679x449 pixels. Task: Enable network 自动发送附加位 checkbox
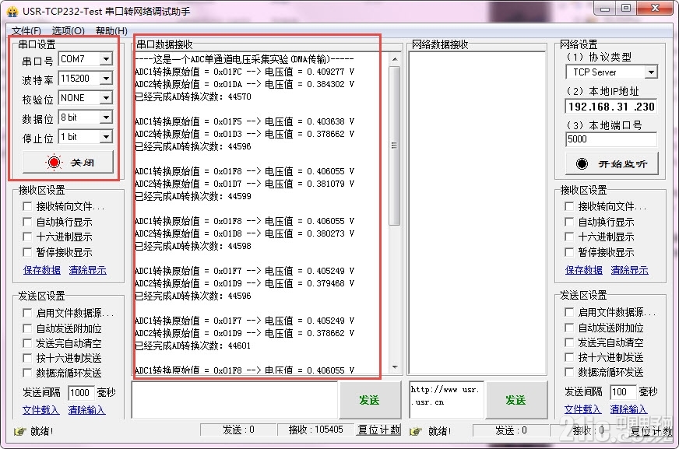click(569, 328)
